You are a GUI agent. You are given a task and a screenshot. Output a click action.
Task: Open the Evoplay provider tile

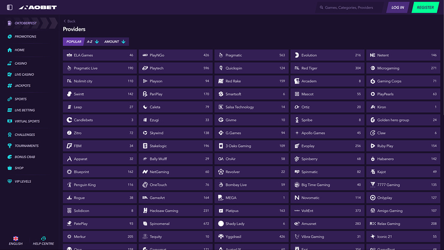click(327, 146)
